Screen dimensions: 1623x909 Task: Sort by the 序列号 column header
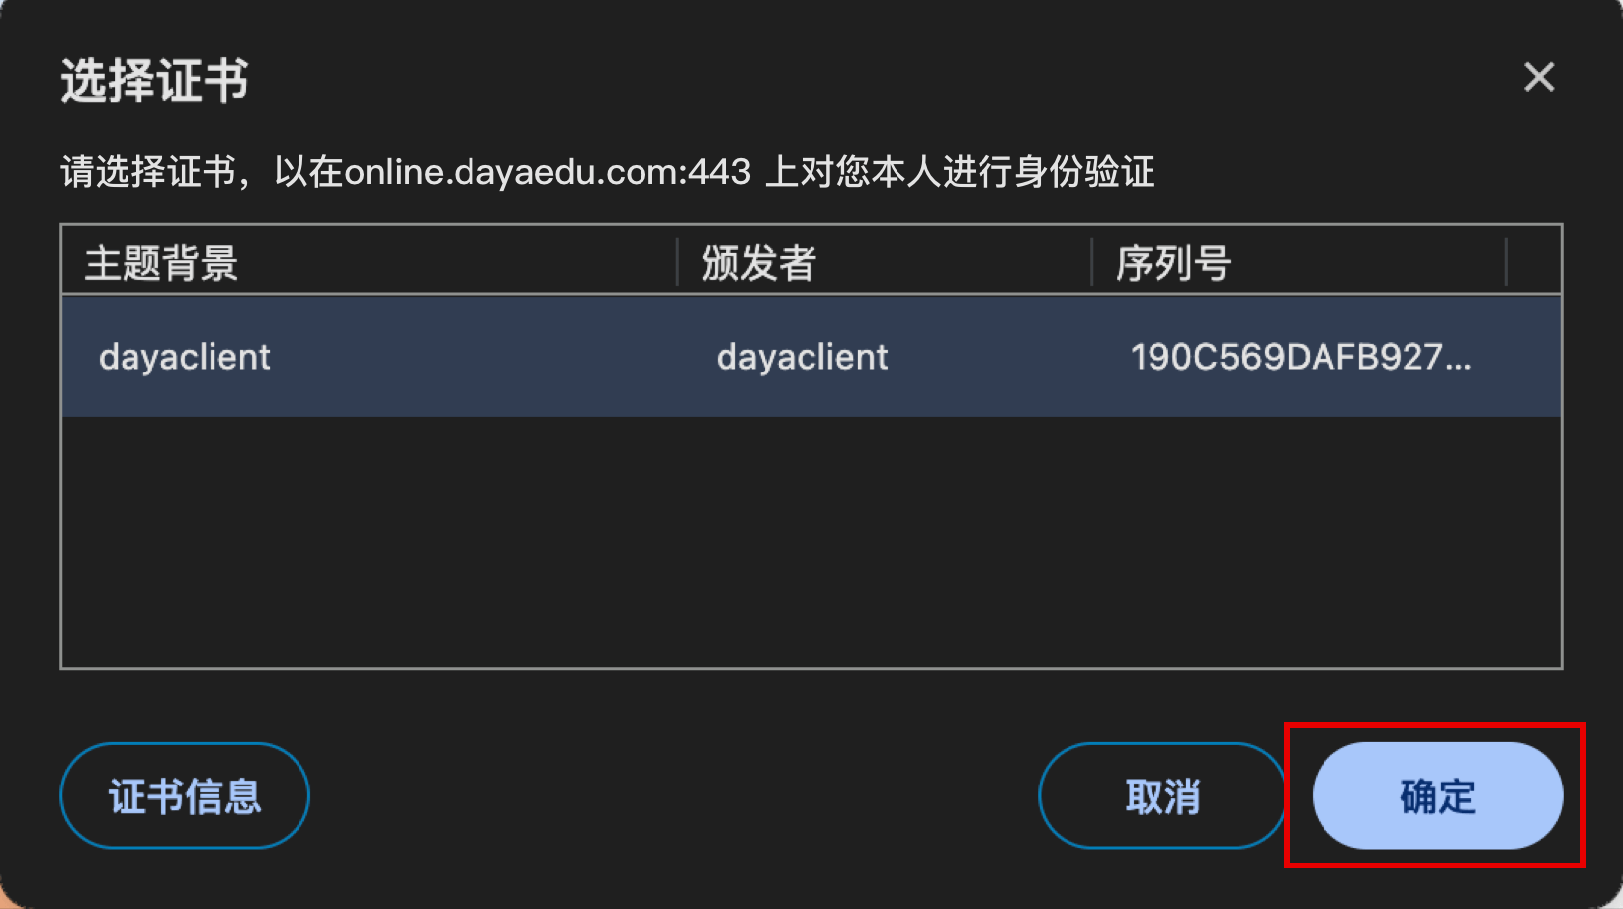pyautogui.click(x=1299, y=263)
